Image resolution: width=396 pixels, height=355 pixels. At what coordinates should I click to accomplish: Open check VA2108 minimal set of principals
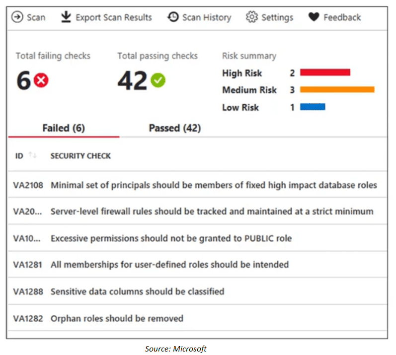coord(214,185)
